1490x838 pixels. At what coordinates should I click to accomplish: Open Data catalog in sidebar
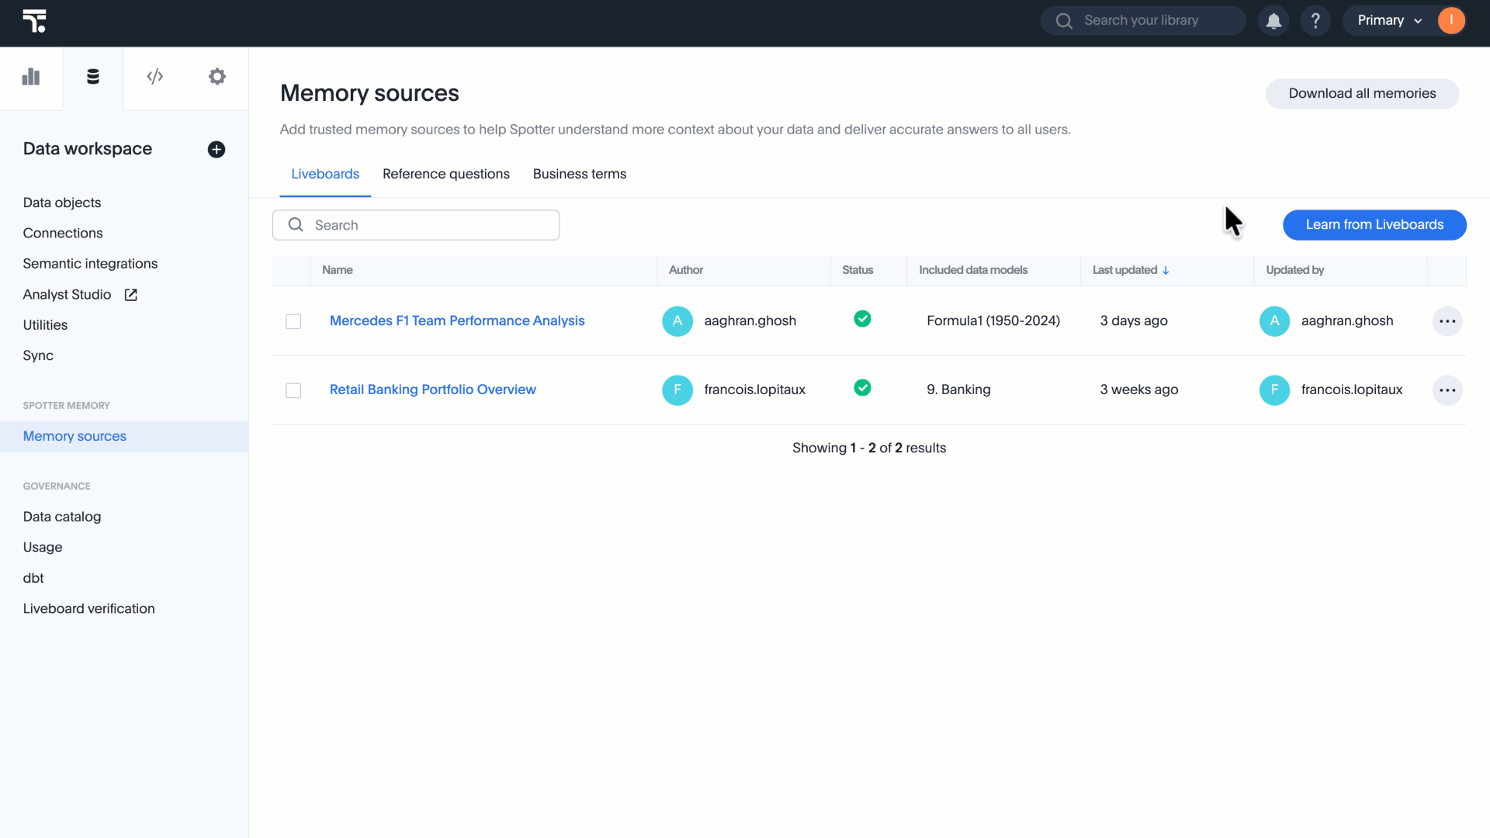pyautogui.click(x=62, y=517)
